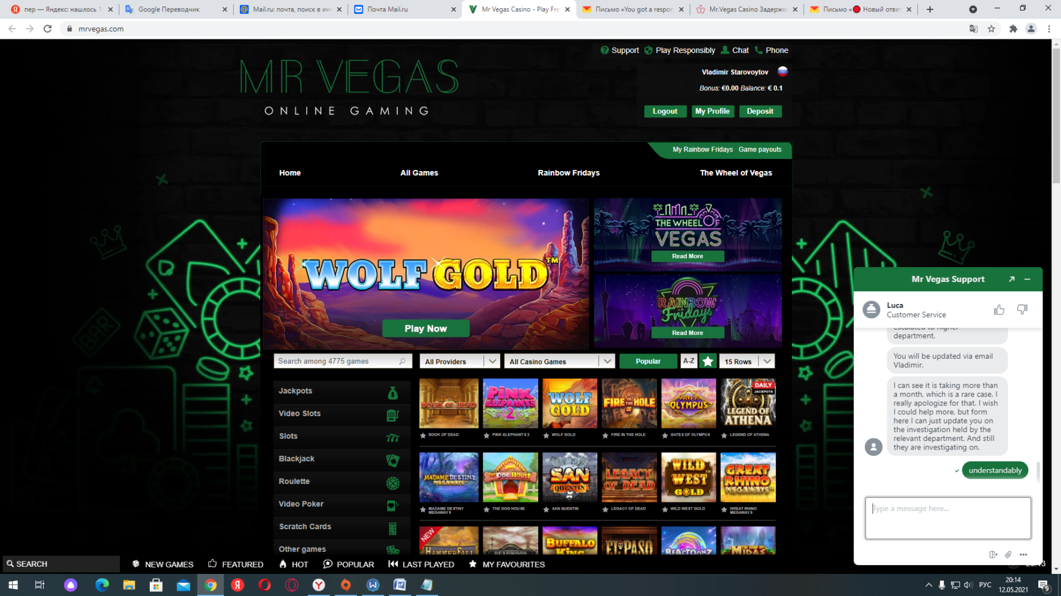Screen dimensions: 1061x596
Task: Add Gates of Olympus to favourites
Action: (x=665, y=435)
